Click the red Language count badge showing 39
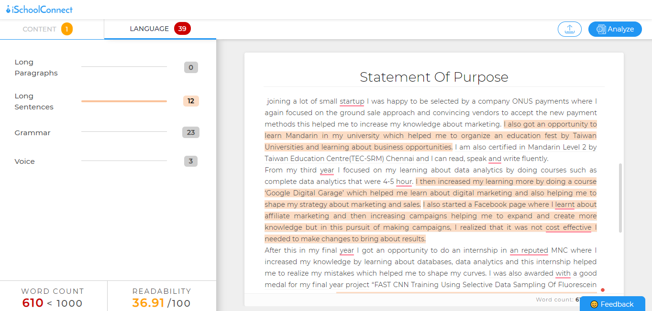The height and width of the screenshot is (311, 652). point(182,29)
